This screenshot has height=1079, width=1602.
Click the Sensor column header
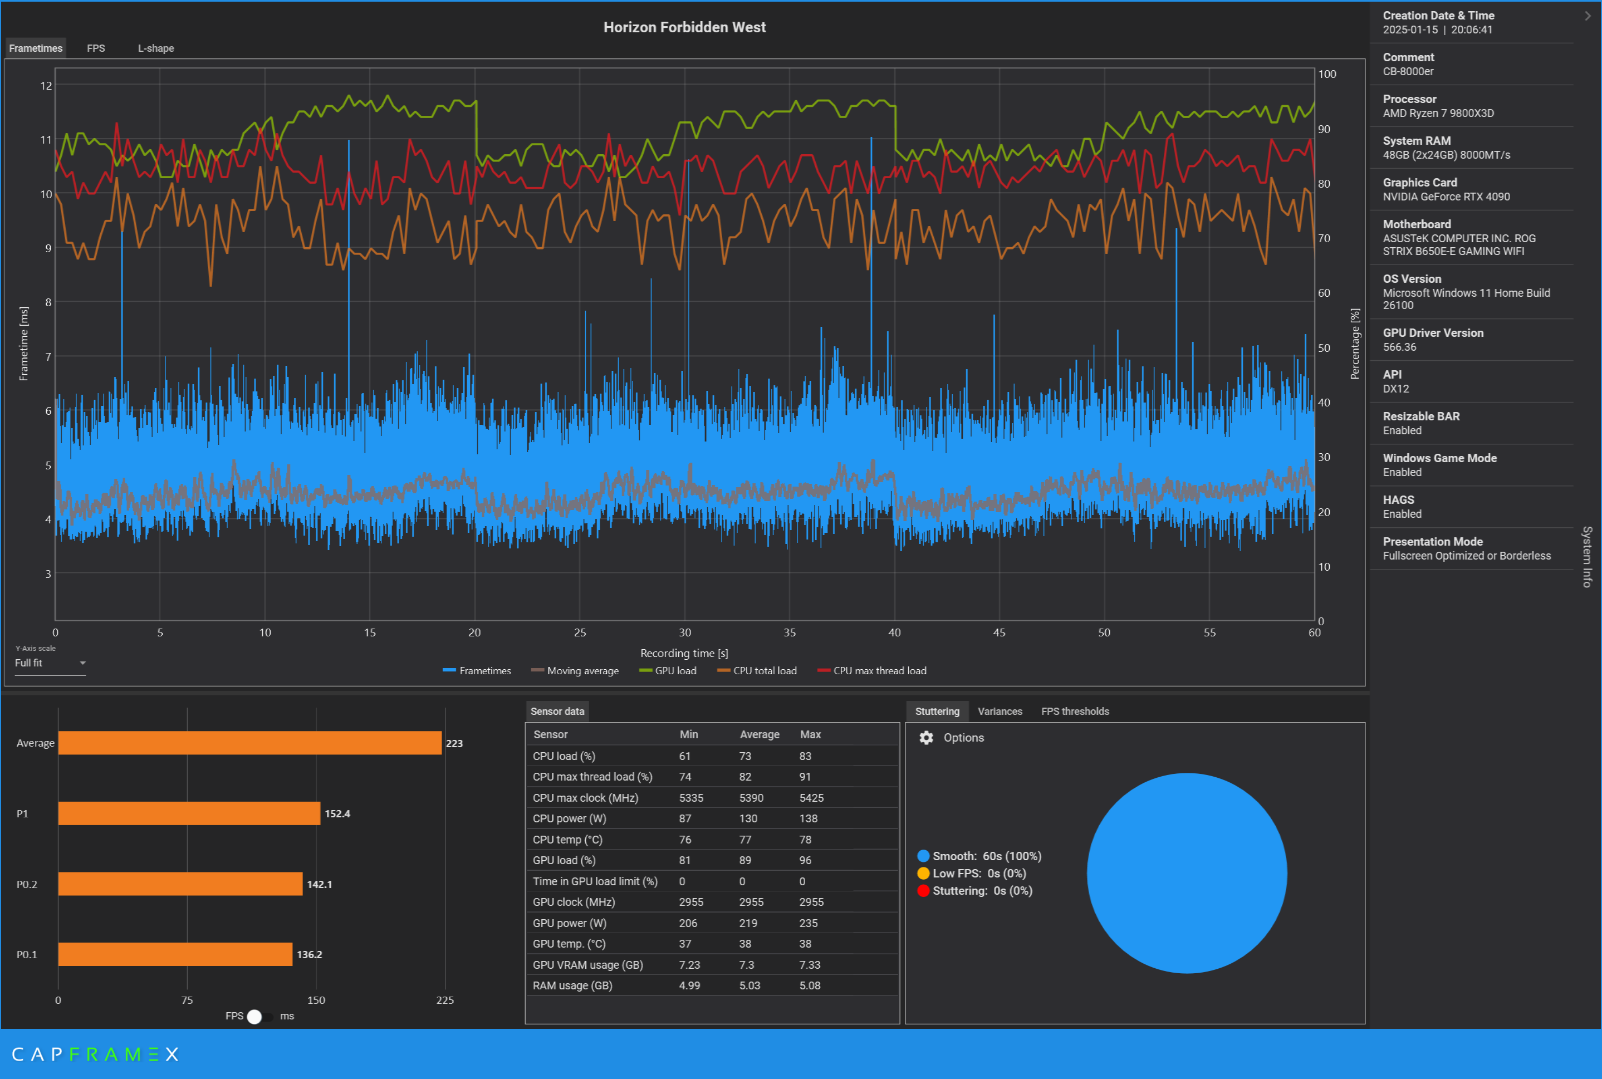551,735
